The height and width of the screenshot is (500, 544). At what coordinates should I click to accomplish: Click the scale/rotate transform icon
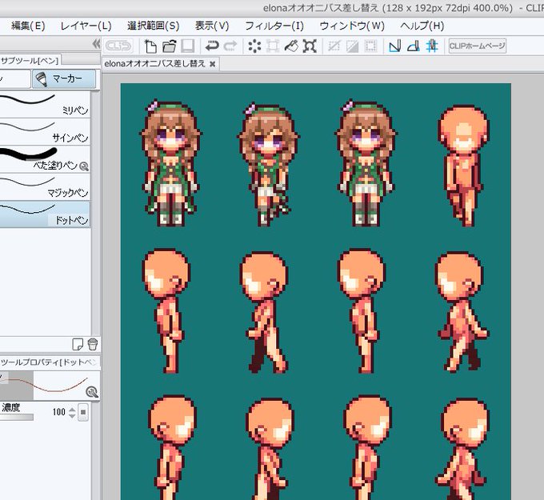[x=273, y=46]
